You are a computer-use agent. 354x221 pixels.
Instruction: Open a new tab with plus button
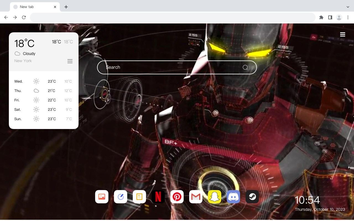coord(66,7)
